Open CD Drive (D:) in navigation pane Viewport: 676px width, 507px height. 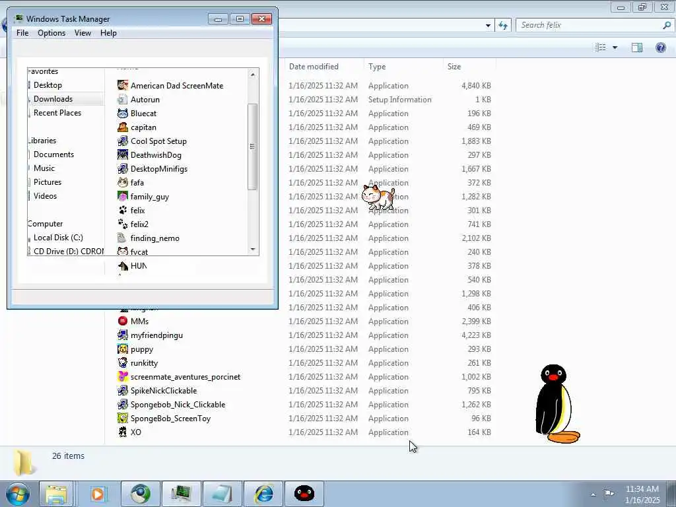pos(69,252)
